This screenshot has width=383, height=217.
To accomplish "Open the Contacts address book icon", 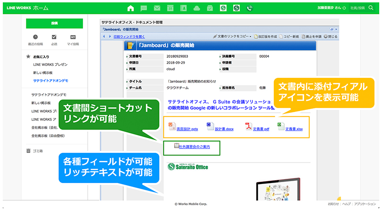I will [183, 8].
